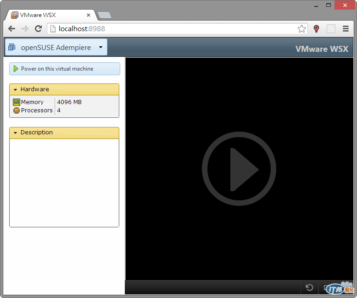Viewport: 357px width, 298px height.
Task: Open the openSUSE Adempiere VM dropdown
Action: click(x=56, y=47)
